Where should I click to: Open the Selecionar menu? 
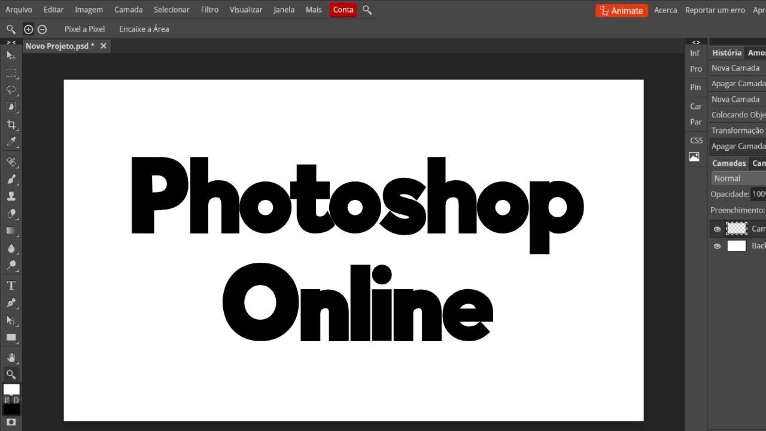(172, 10)
